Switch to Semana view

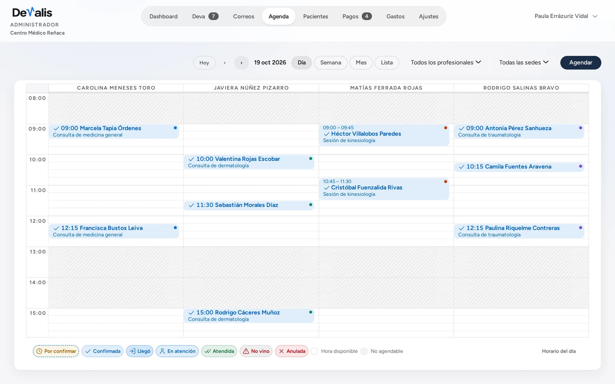click(331, 63)
